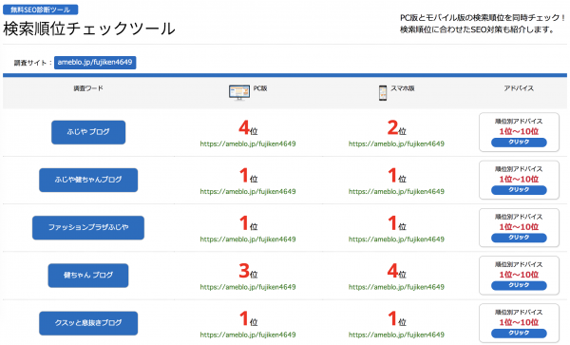
Task: Open smartphone URL link in ふじや ブログ row
Action: [x=396, y=144]
